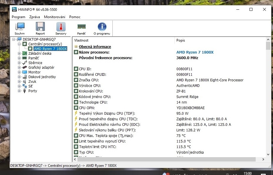Select the Grafický adaptér tree item
Screen dimensions: 273x175
coord(41,67)
